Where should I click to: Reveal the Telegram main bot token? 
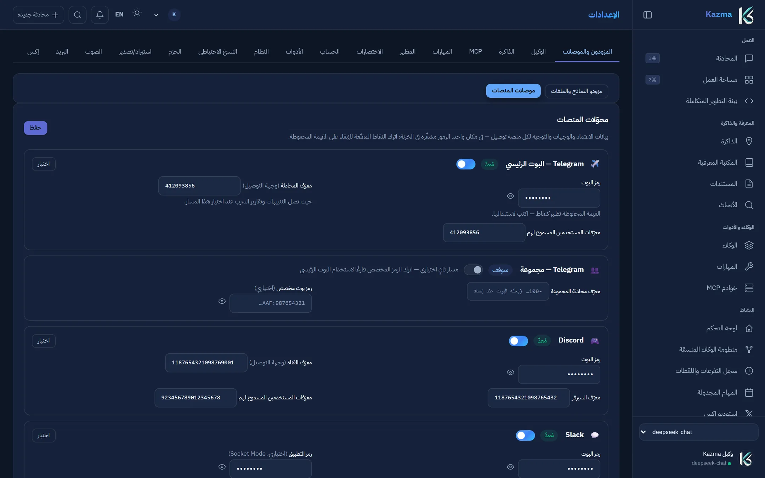pyautogui.click(x=510, y=196)
